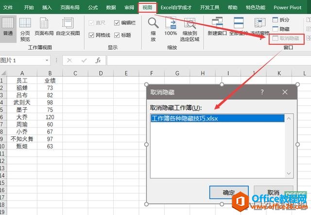Click 取消隐藏 unhide in ribbon
This screenshot has height=215, width=311.
[286, 38]
